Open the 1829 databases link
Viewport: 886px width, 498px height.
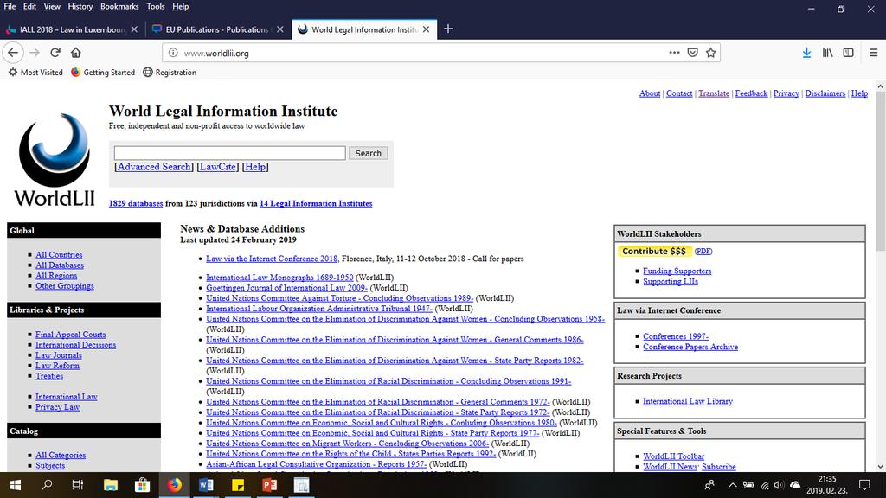(136, 203)
